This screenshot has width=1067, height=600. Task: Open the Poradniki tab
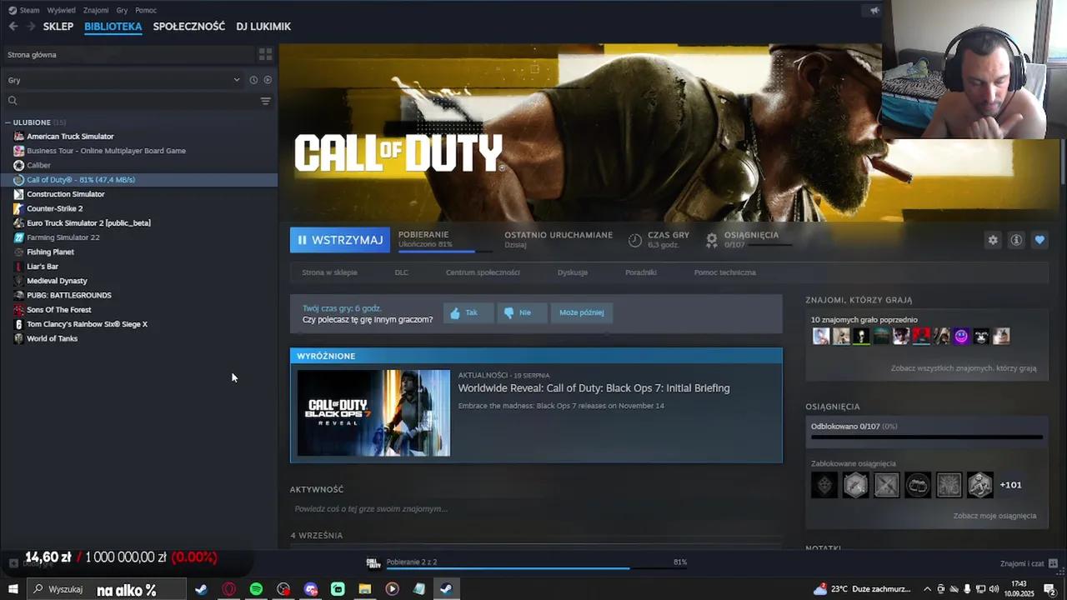[x=641, y=272]
